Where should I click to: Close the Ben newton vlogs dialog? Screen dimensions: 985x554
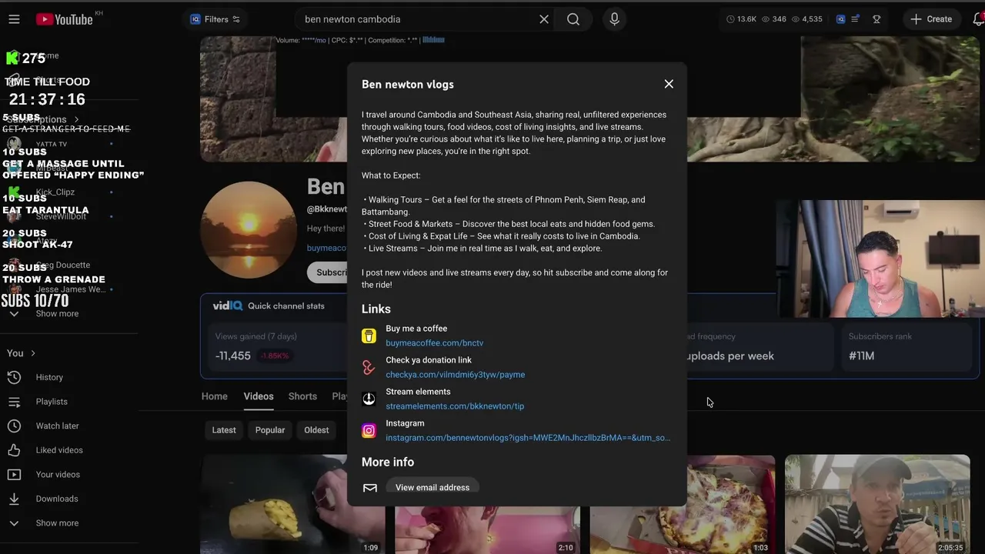point(669,84)
